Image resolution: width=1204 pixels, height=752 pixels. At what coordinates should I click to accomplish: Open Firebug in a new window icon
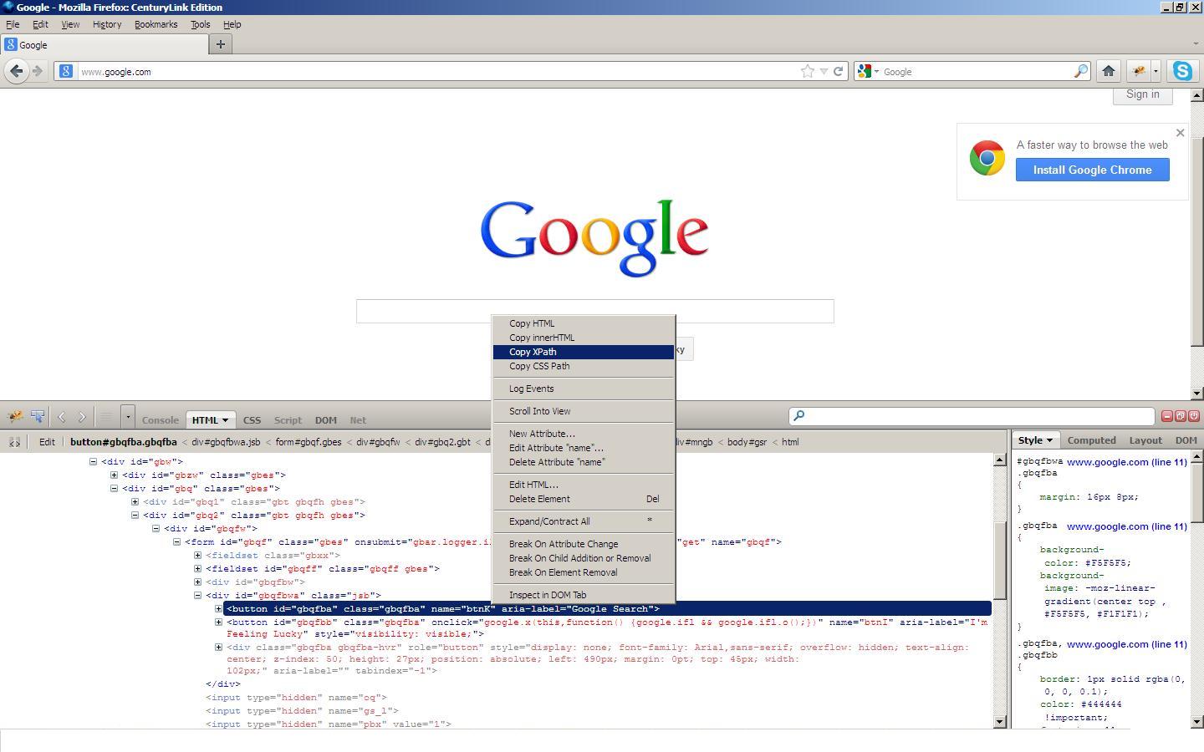point(1181,415)
